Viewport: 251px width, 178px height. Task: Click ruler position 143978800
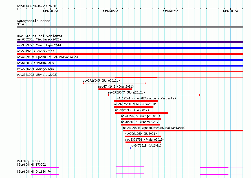click(230, 11)
